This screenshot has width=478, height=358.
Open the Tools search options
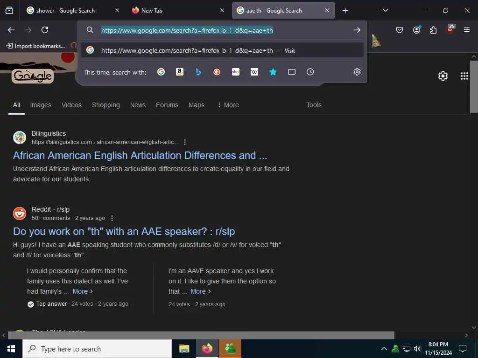click(314, 105)
